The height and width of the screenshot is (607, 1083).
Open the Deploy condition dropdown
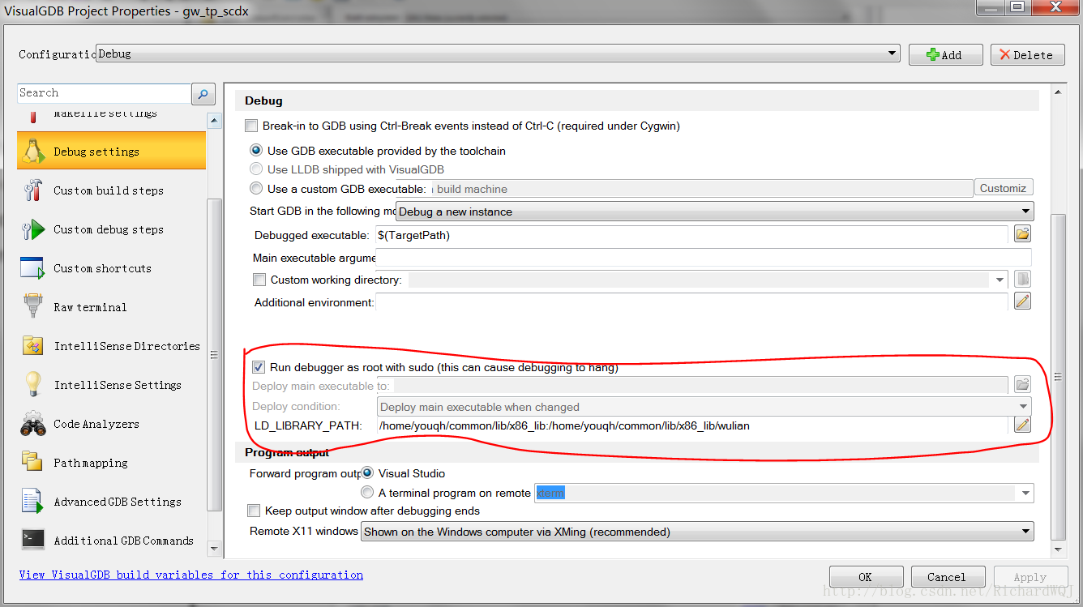(704, 407)
